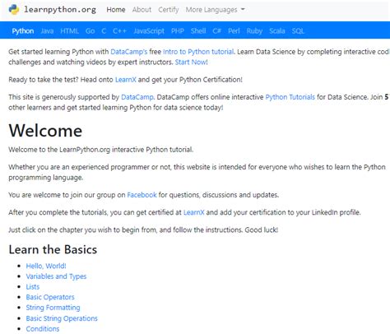Open the About page
Screen dimensions: 390x334
pos(142,10)
